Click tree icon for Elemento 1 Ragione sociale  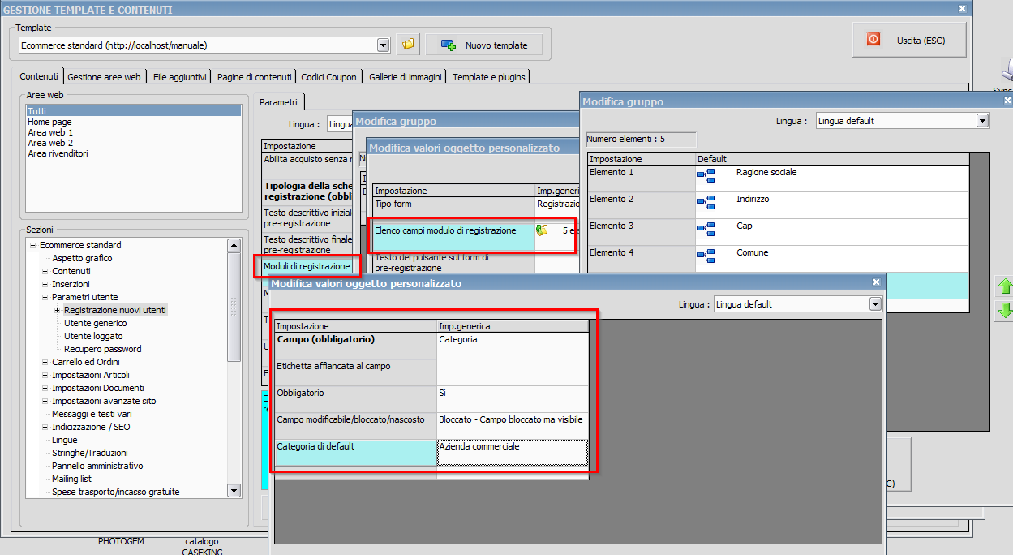[706, 176]
